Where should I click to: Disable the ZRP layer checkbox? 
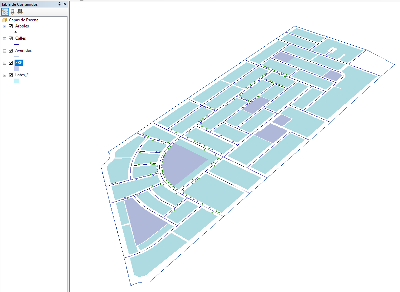(11, 63)
